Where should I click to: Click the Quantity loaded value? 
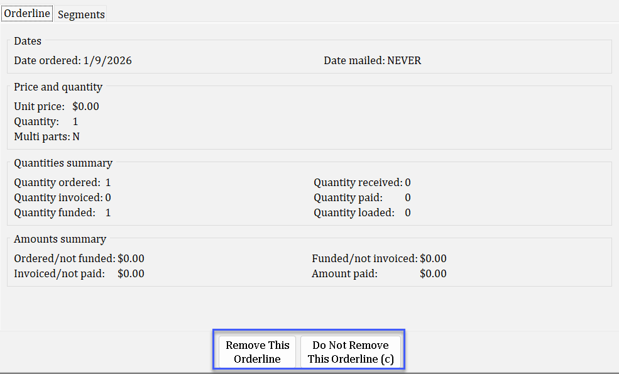pyautogui.click(x=408, y=212)
